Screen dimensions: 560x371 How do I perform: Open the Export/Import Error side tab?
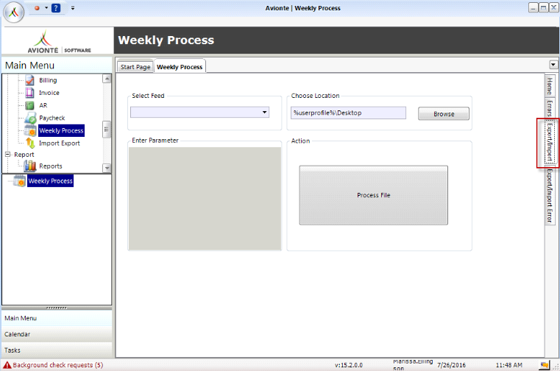tap(550, 196)
